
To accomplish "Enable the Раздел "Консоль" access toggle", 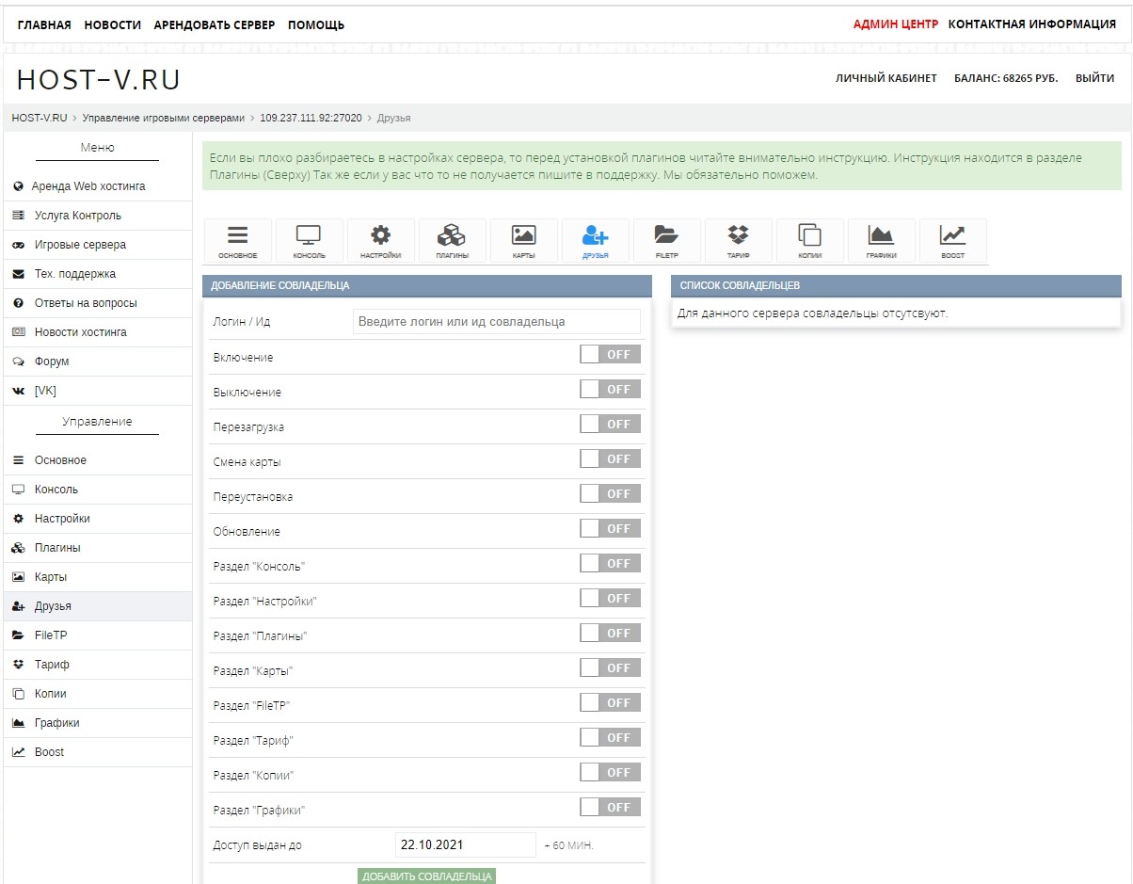I will 610,564.
